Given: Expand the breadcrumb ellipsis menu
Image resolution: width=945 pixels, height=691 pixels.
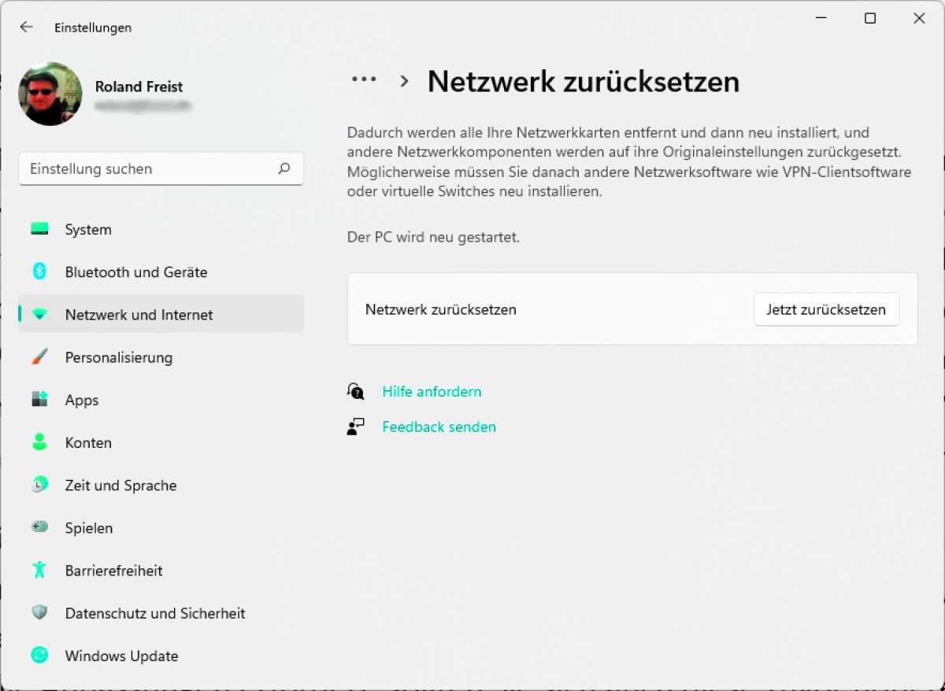Looking at the screenshot, I should (x=364, y=79).
